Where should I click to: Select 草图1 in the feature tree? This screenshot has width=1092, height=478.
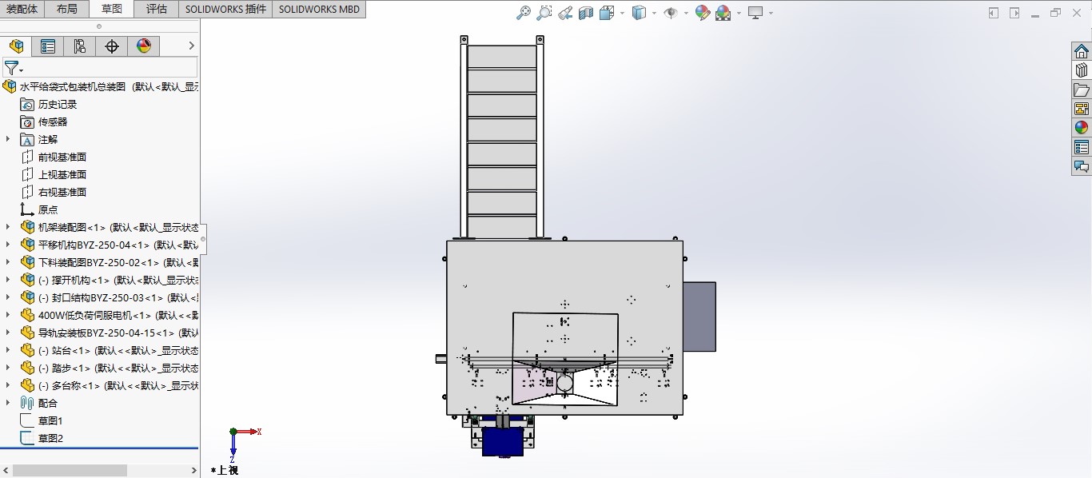pyautogui.click(x=50, y=420)
